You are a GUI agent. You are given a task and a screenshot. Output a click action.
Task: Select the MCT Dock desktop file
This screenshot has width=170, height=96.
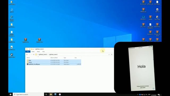click(x=150, y=26)
